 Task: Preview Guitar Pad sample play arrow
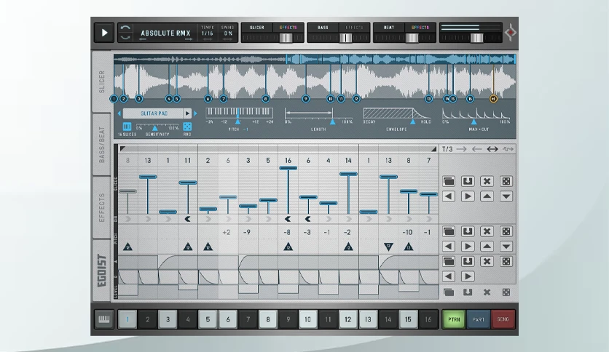coord(188,113)
